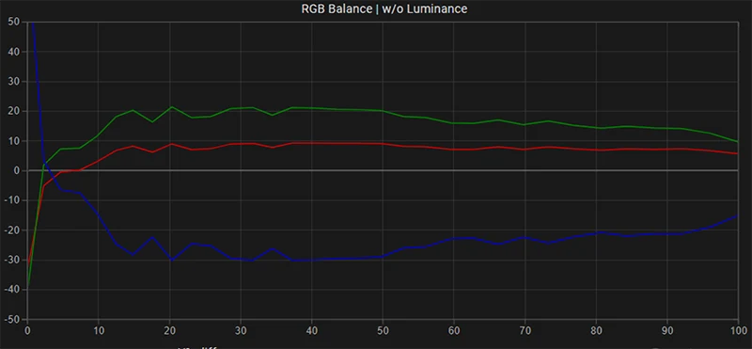Click the x-axis label 20
This screenshot has width=752, height=349.
(x=170, y=330)
